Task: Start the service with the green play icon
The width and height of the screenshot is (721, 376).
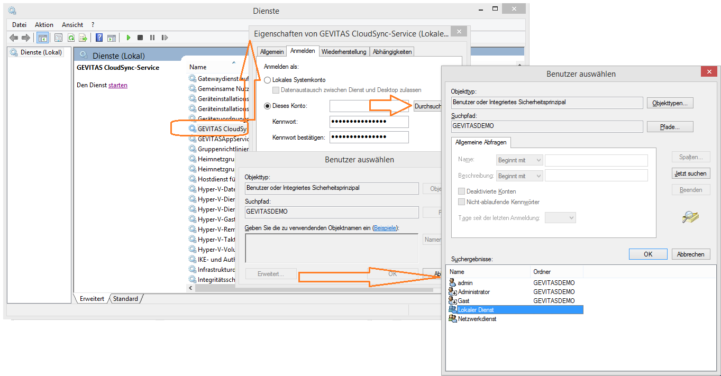Action: (x=128, y=38)
